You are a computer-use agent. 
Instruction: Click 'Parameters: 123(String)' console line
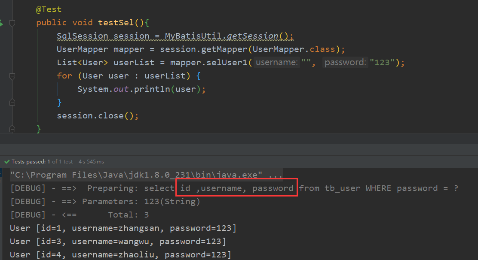point(141,202)
